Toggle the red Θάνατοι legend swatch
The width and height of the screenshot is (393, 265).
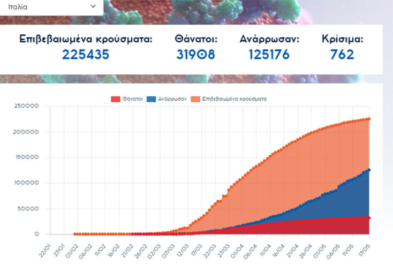pos(115,99)
